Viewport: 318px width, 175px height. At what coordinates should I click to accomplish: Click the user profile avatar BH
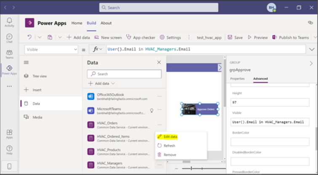pyautogui.click(x=271, y=8)
